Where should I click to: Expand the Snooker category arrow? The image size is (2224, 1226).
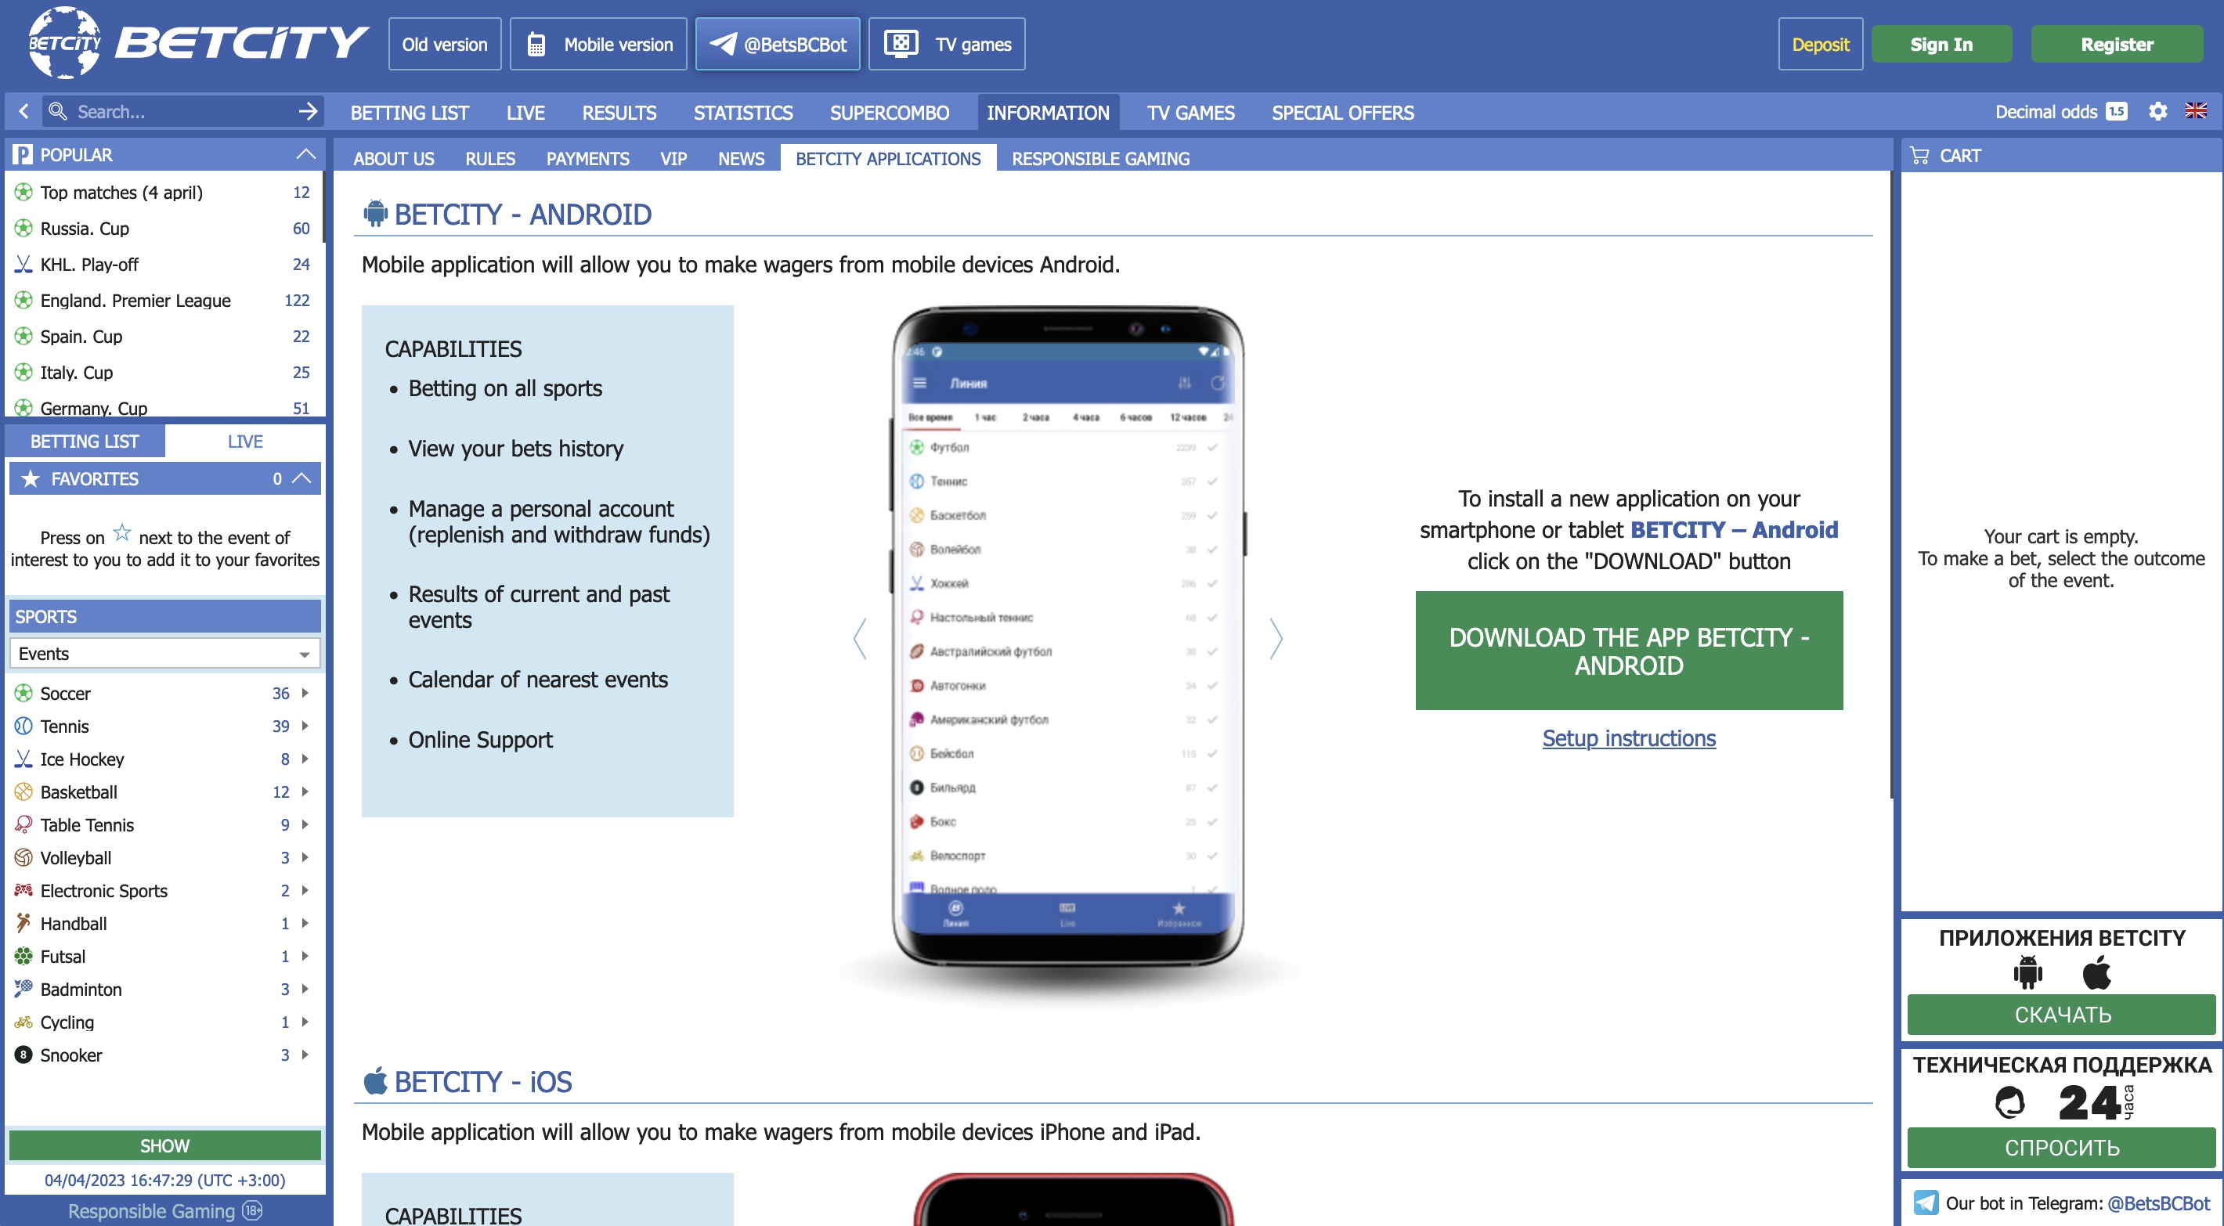coord(305,1055)
